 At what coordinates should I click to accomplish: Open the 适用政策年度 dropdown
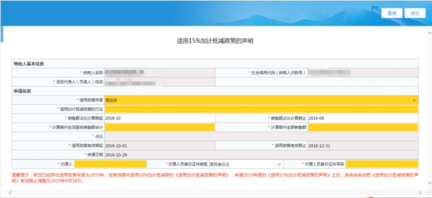pyautogui.click(x=261, y=100)
